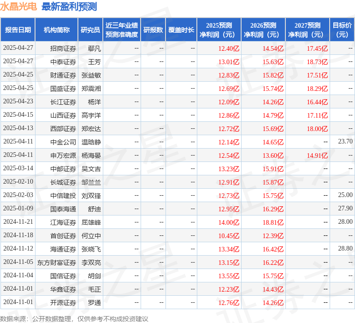Click the 2026预测净利润 column header
The image size is (355, 323).
tap(263, 30)
